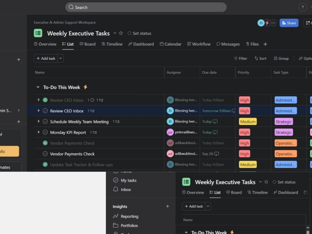The height and width of the screenshot is (234, 312).
Task: Click the Inbox bell icon in the lower window
Action: coord(116,189)
